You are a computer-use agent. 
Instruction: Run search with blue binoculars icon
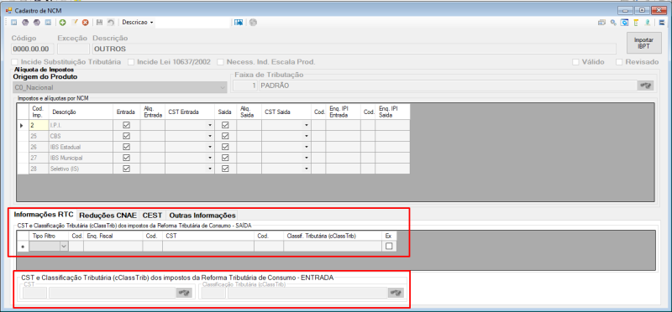(x=239, y=23)
